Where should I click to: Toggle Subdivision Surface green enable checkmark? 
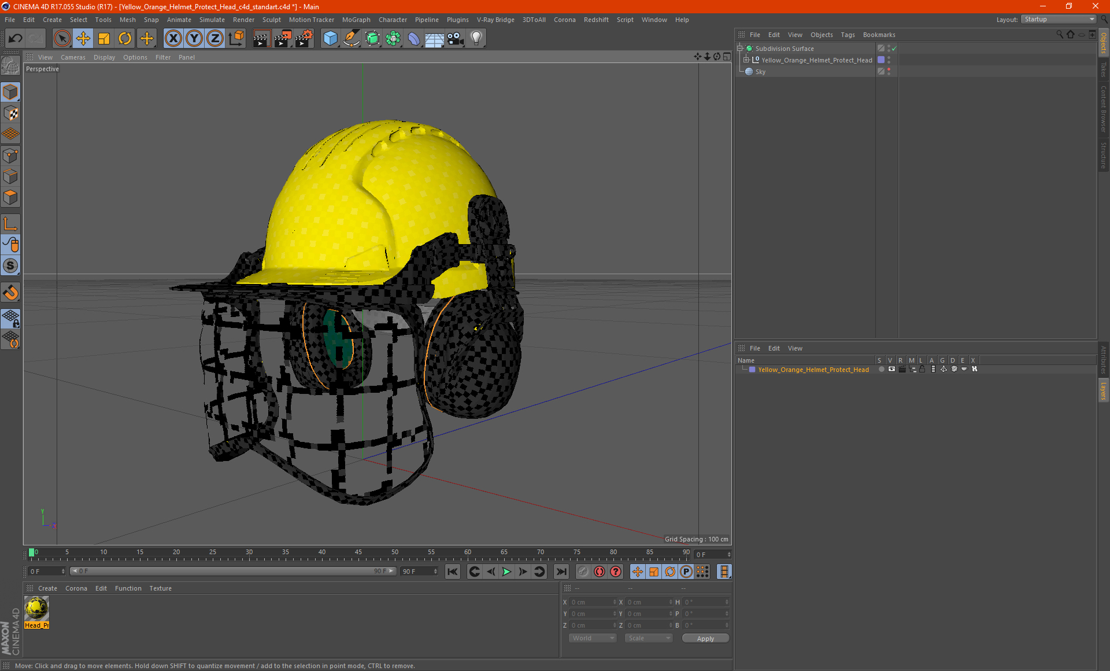click(894, 49)
